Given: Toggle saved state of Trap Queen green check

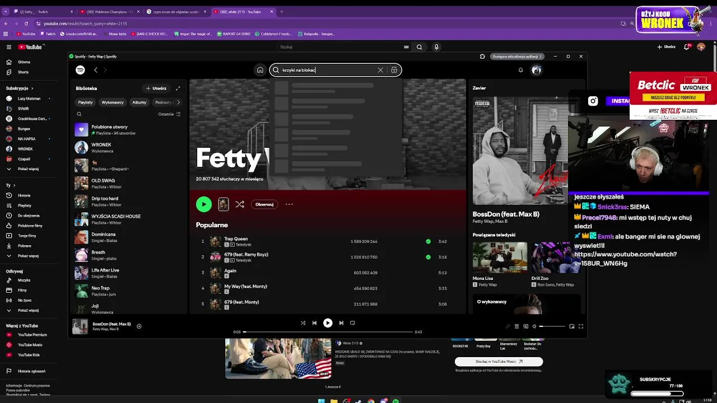Looking at the screenshot, I should pyautogui.click(x=429, y=241).
